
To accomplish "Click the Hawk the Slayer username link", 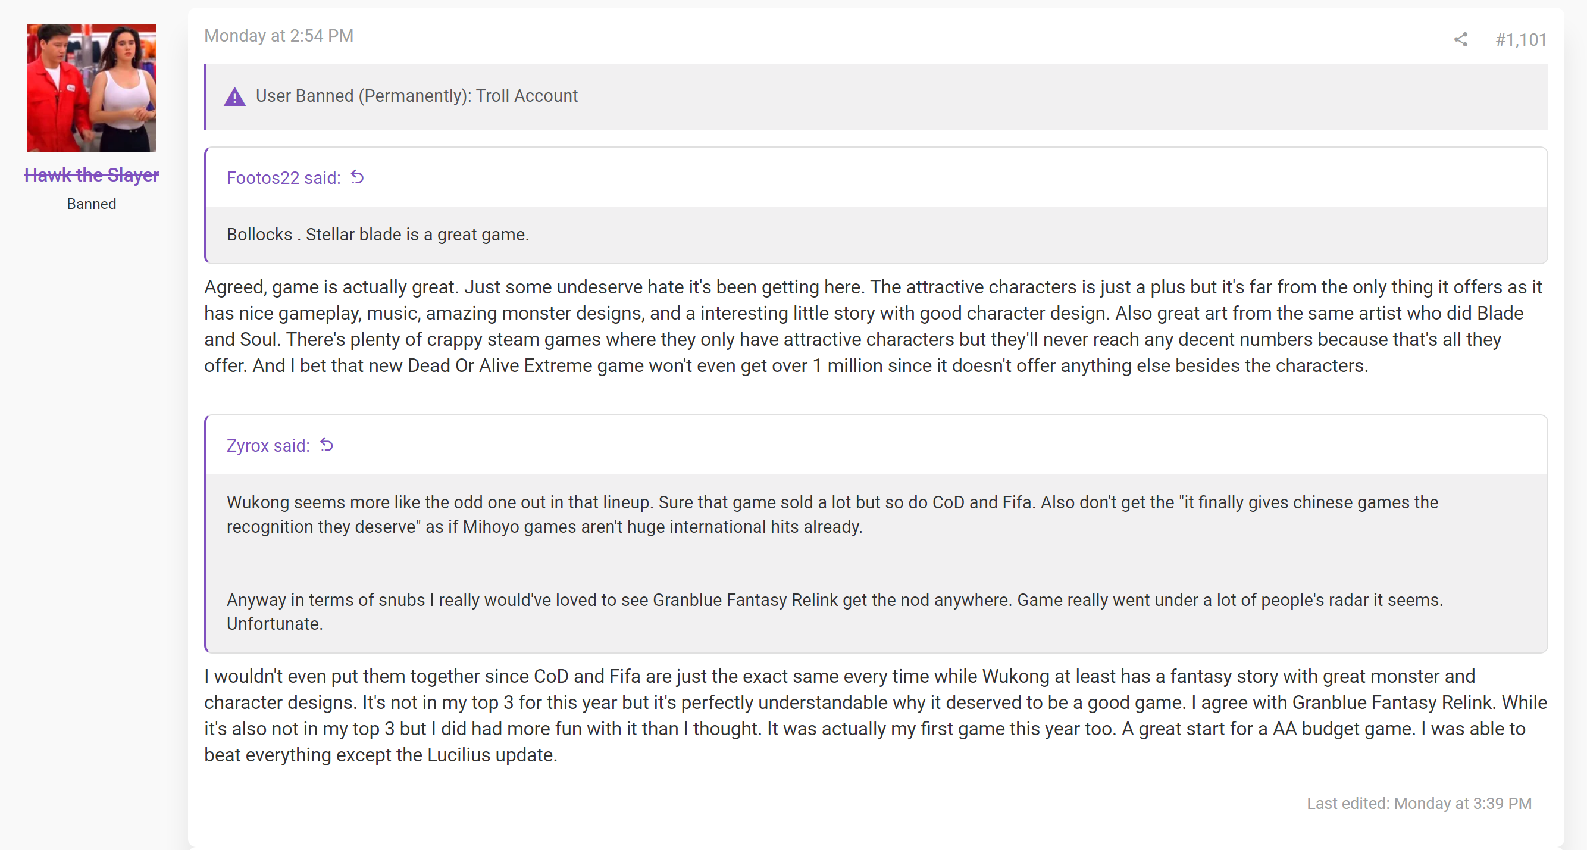I will [91, 175].
